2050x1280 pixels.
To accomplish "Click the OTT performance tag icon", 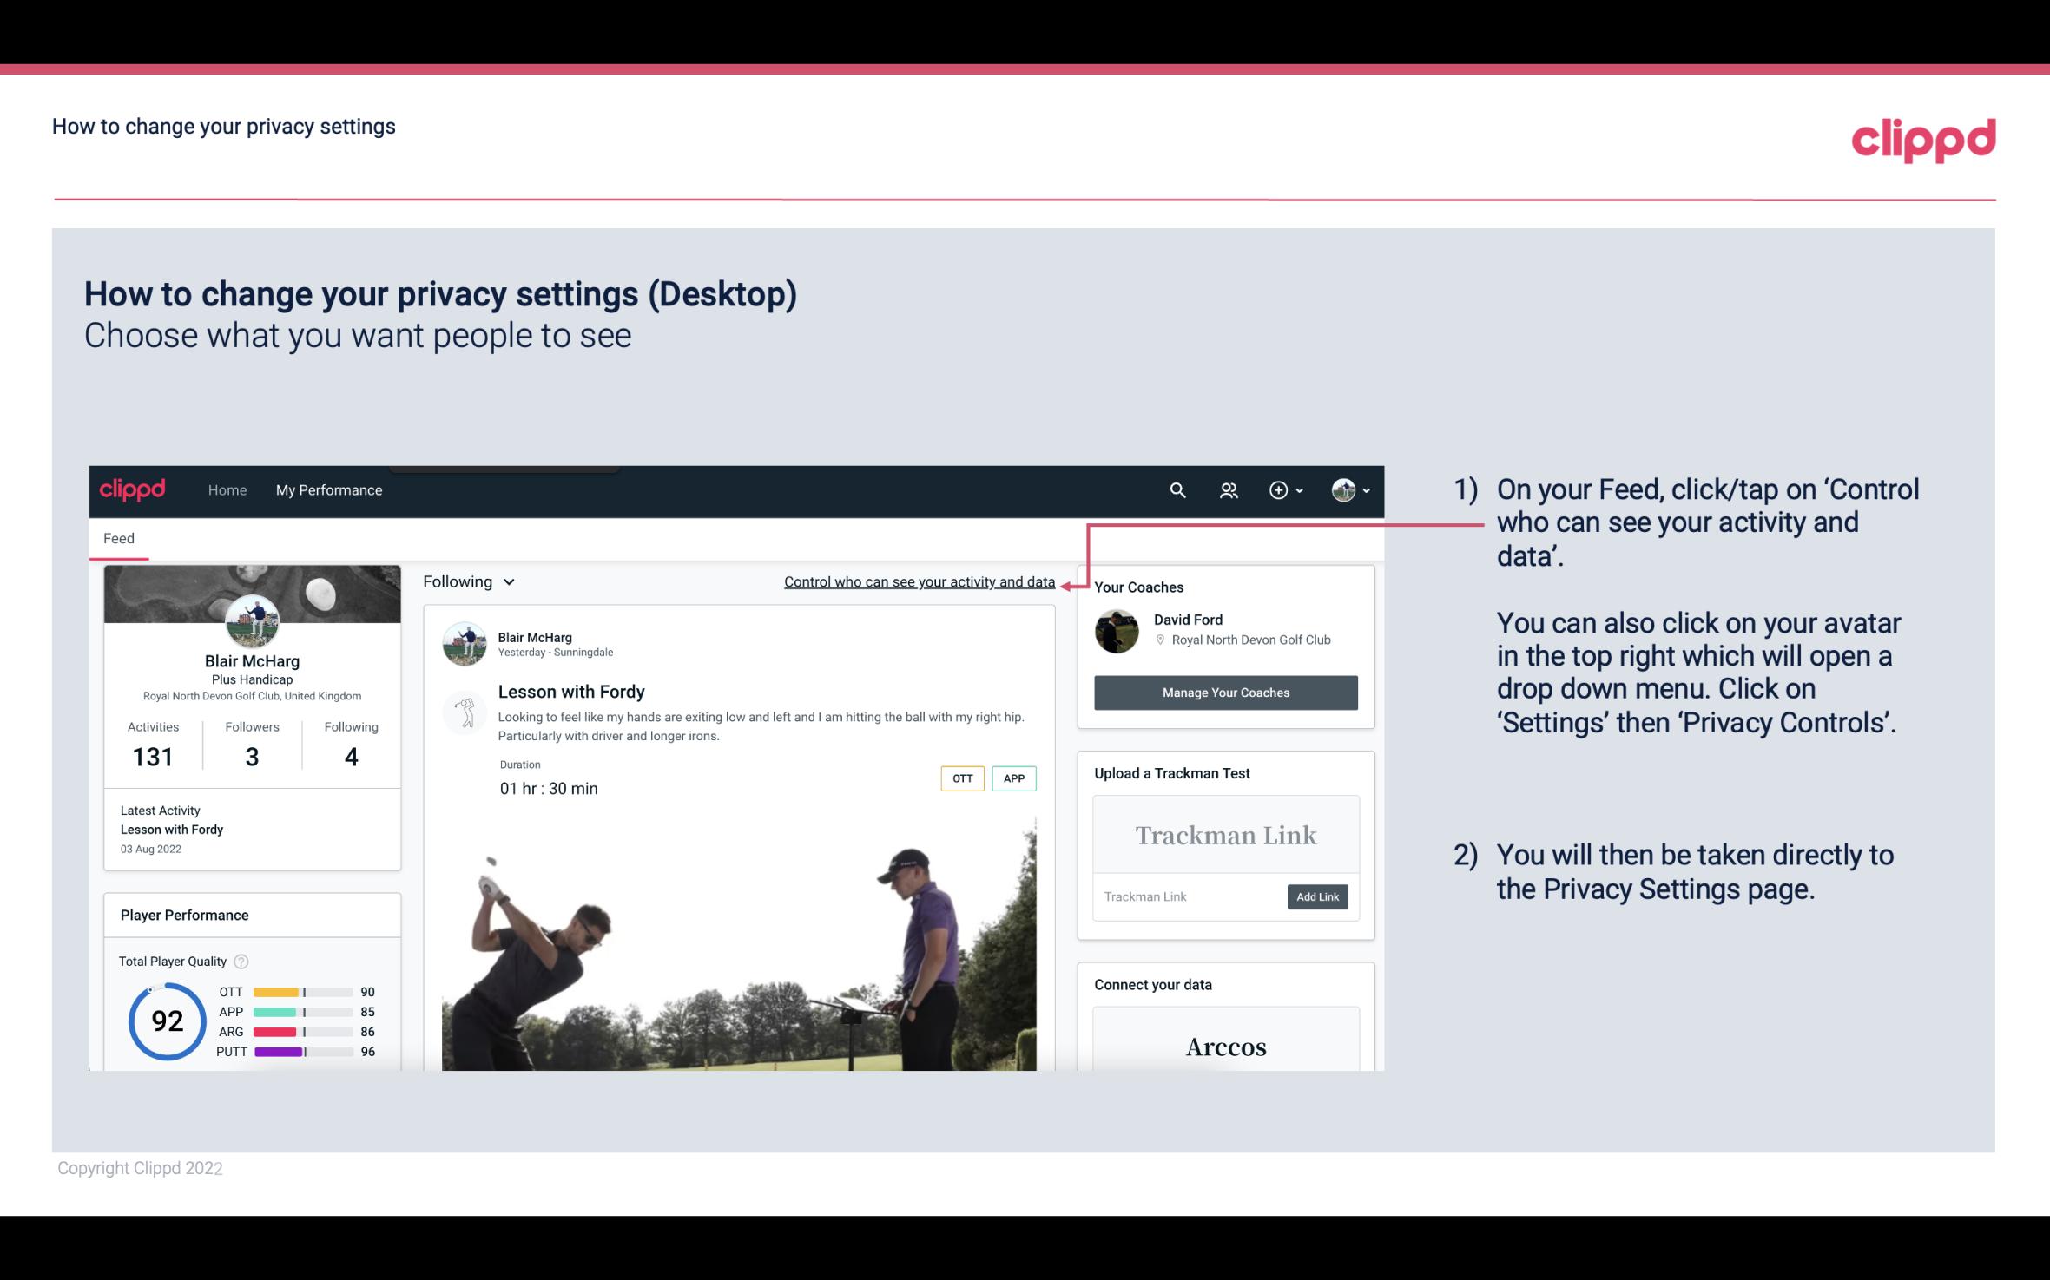I will [960, 778].
